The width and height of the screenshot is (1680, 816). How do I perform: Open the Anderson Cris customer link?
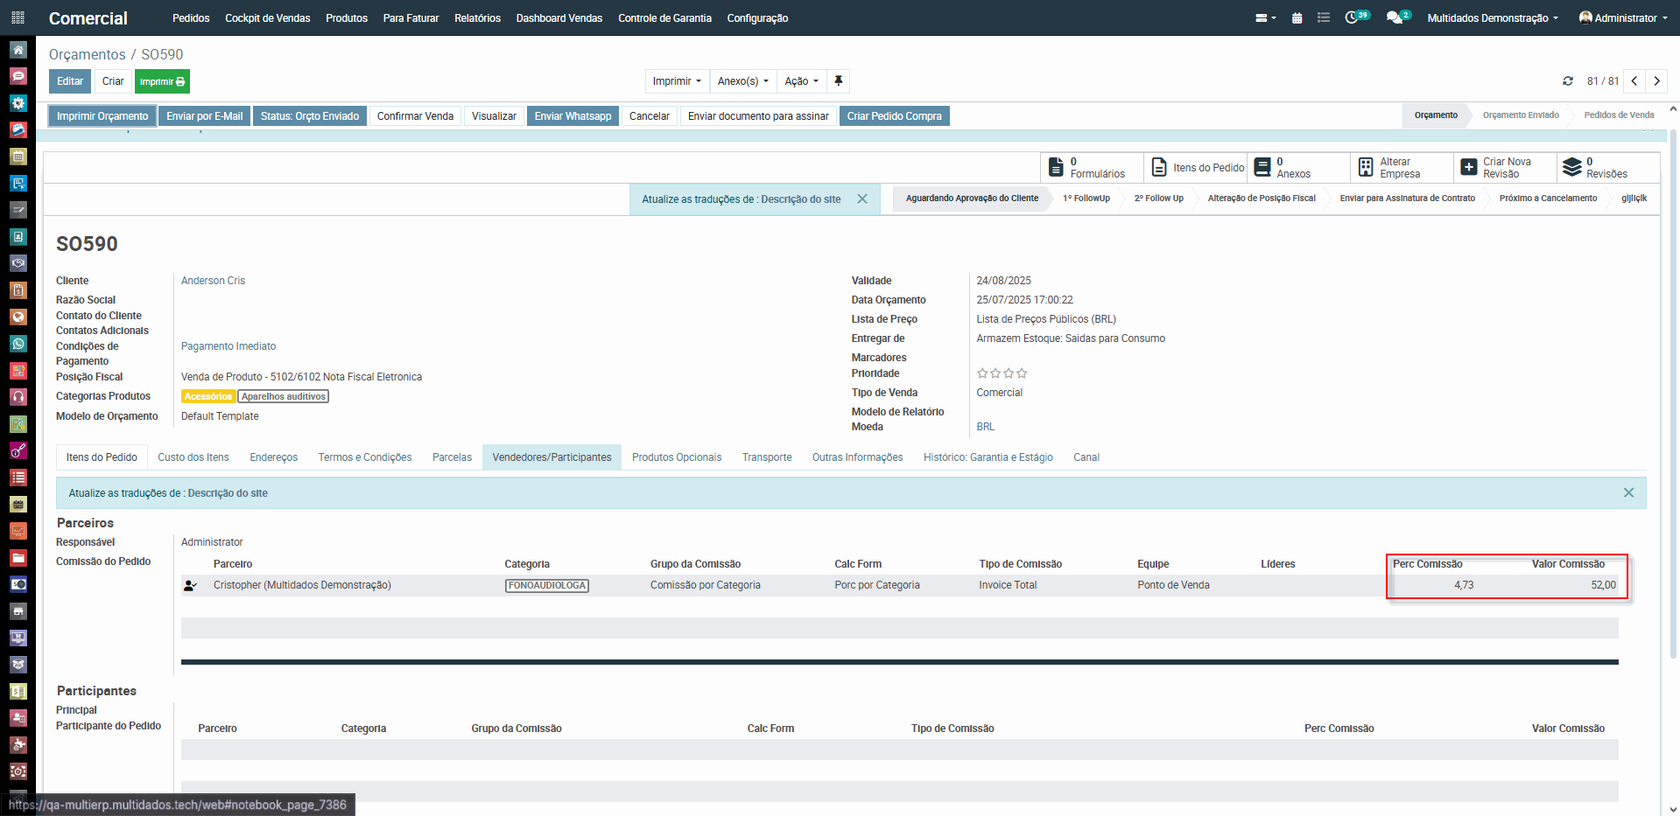coord(213,281)
